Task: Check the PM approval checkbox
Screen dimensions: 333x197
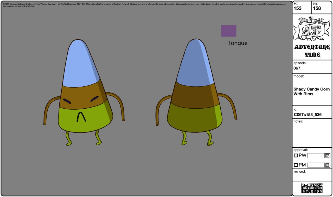Action: (x=296, y=165)
